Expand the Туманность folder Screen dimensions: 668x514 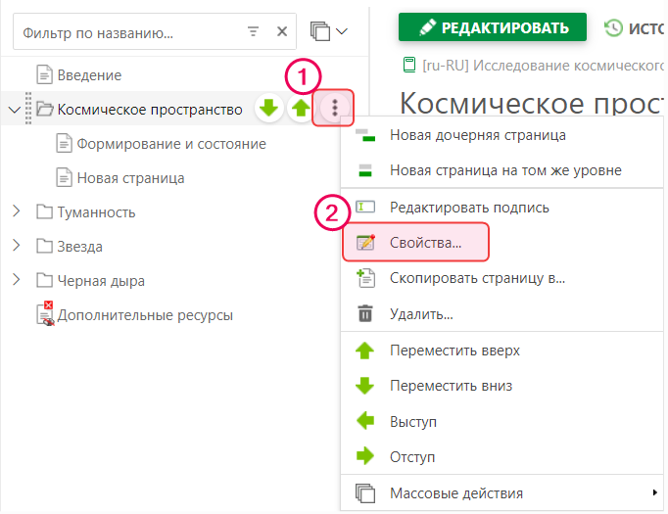tap(17, 210)
